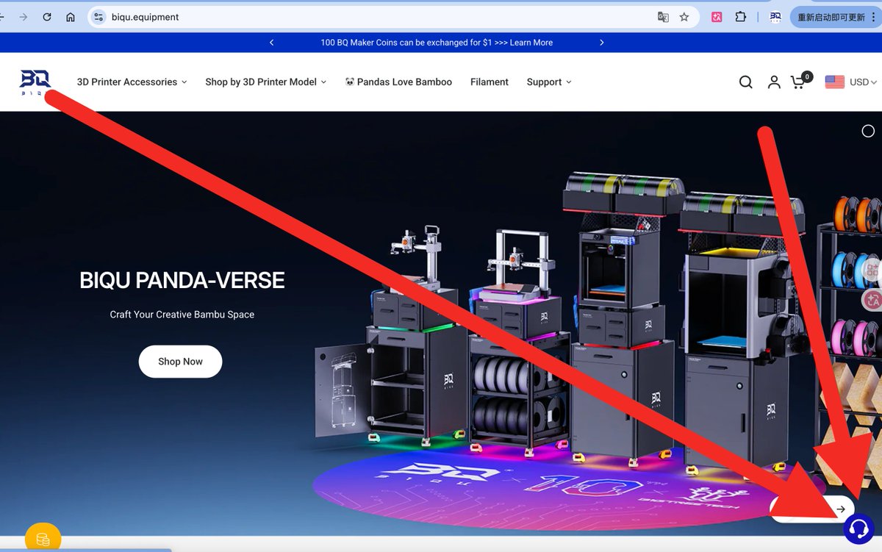Show next announcement with right chevron

point(602,43)
